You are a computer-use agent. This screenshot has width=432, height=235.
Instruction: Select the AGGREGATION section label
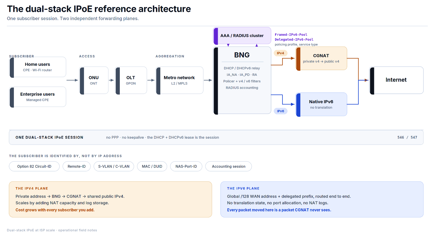(x=170, y=56)
